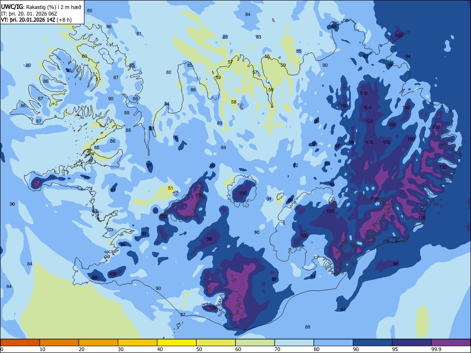Click the medium blue 80–90 legend swatch
Viewport: 471px width, 353px height.
click(x=333, y=343)
